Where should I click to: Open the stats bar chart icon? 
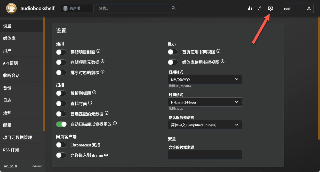250,8
